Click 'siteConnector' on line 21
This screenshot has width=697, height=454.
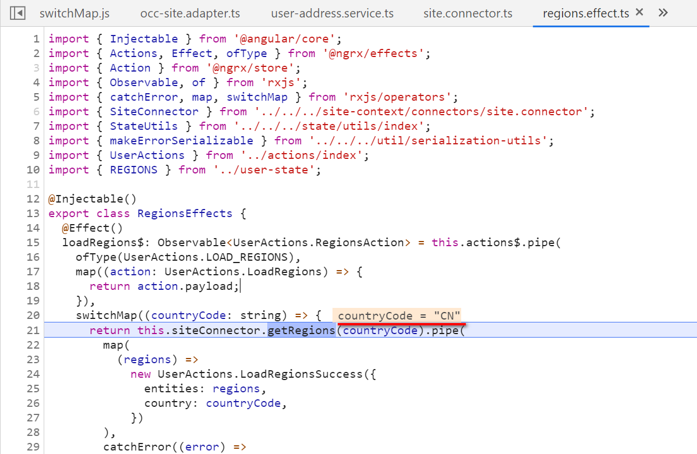(216, 330)
